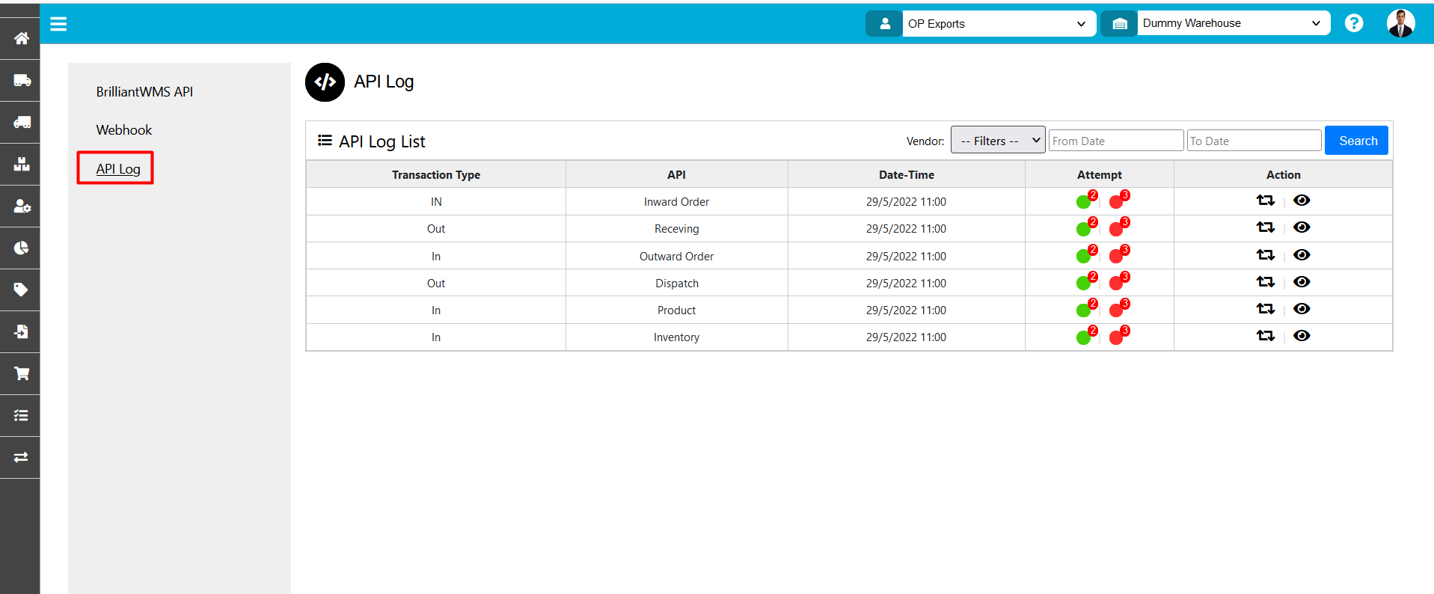Click the green success indicator for Inventory
The width and height of the screenshot is (1434, 594).
pyautogui.click(x=1083, y=337)
